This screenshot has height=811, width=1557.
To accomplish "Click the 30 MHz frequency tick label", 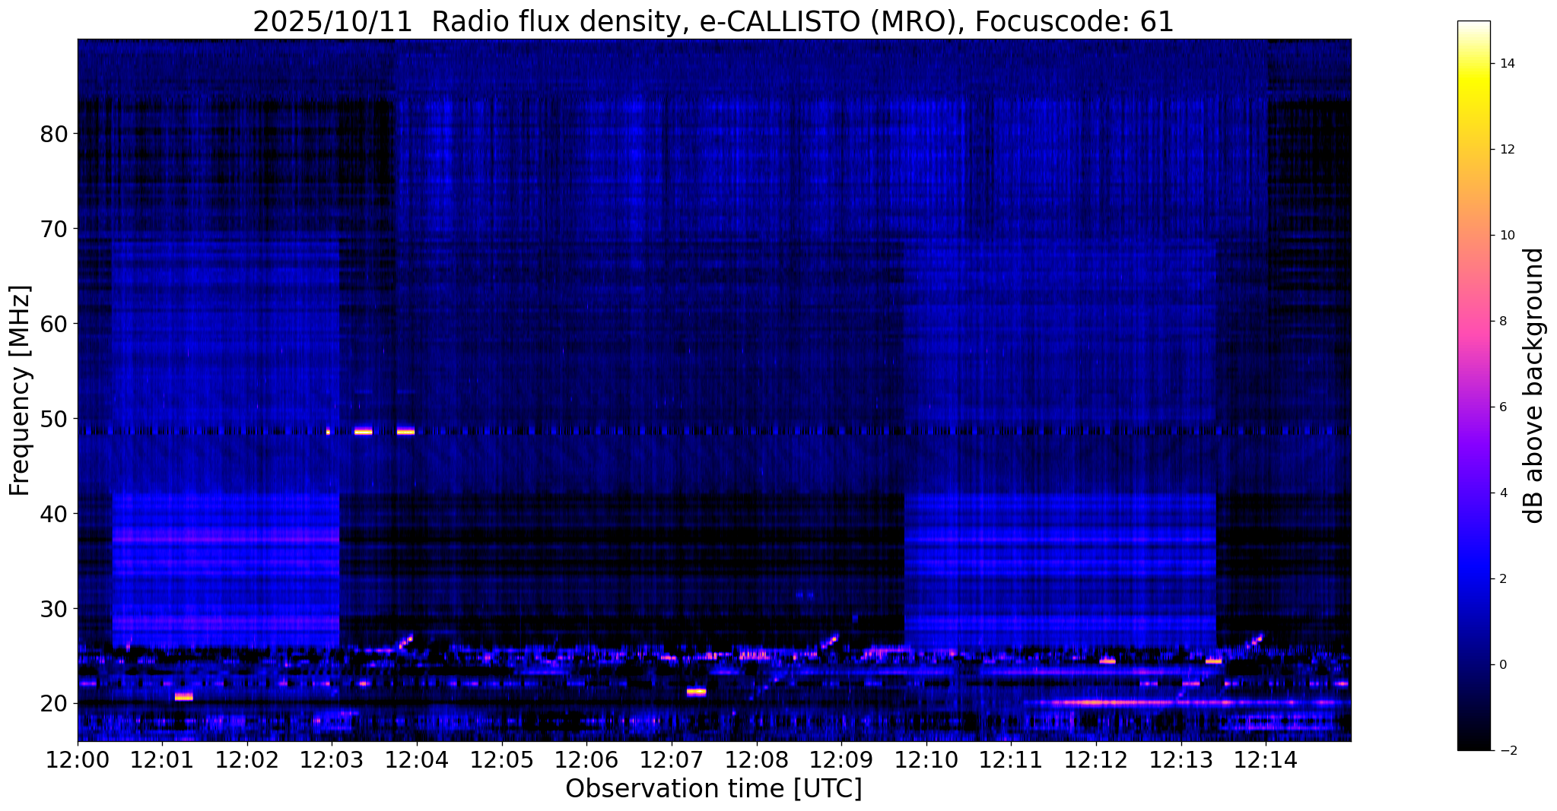I will point(54,609).
